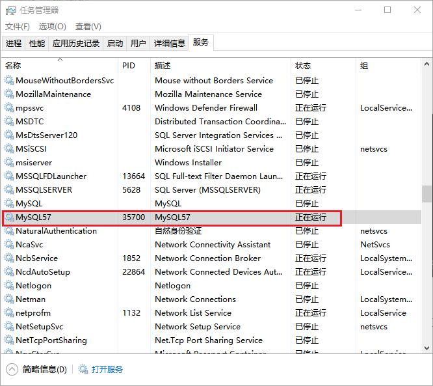Switch to the 性能 tab
Image resolution: width=433 pixels, height=386 pixels.
pyautogui.click(x=37, y=44)
